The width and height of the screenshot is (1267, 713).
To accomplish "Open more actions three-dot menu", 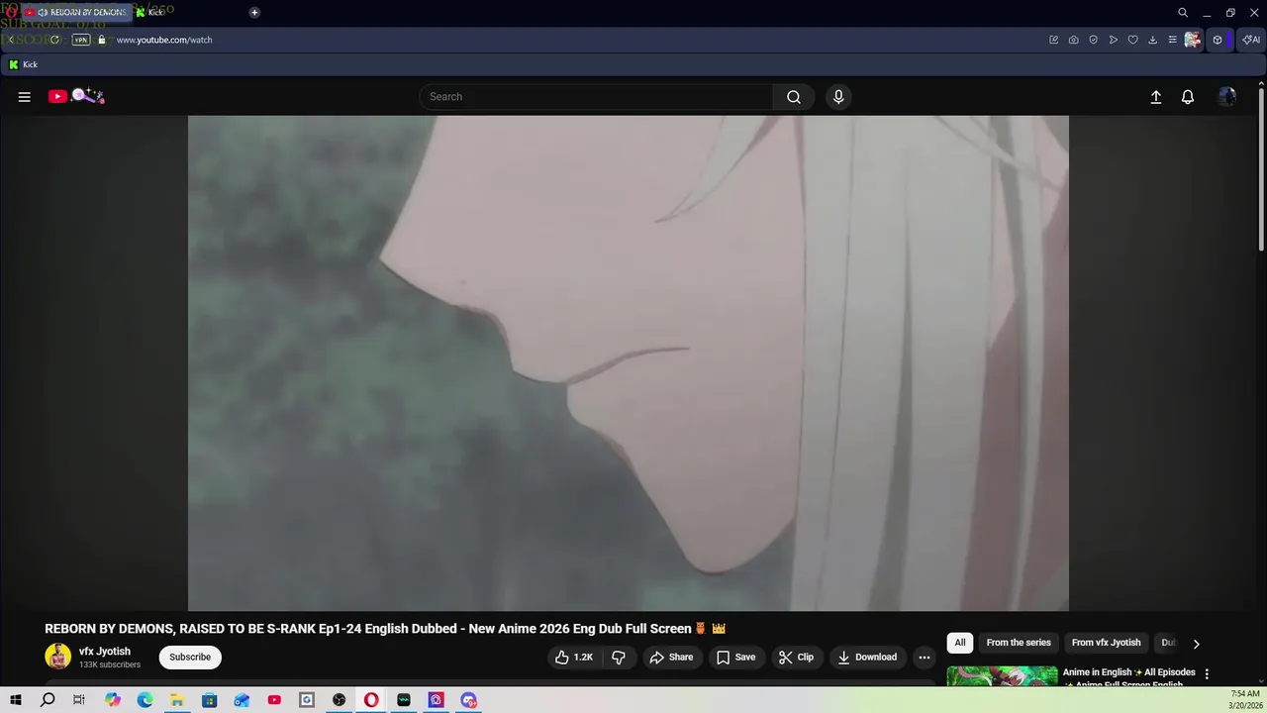I will (925, 658).
